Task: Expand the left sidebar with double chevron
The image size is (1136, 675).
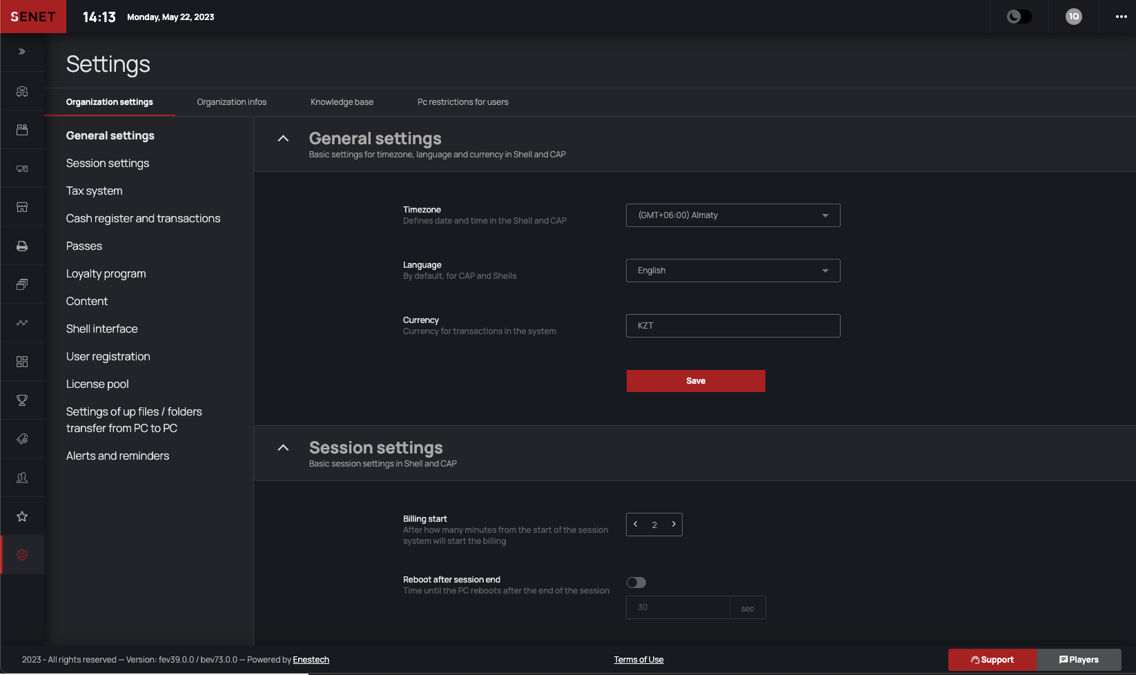Action: coord(22,52)
